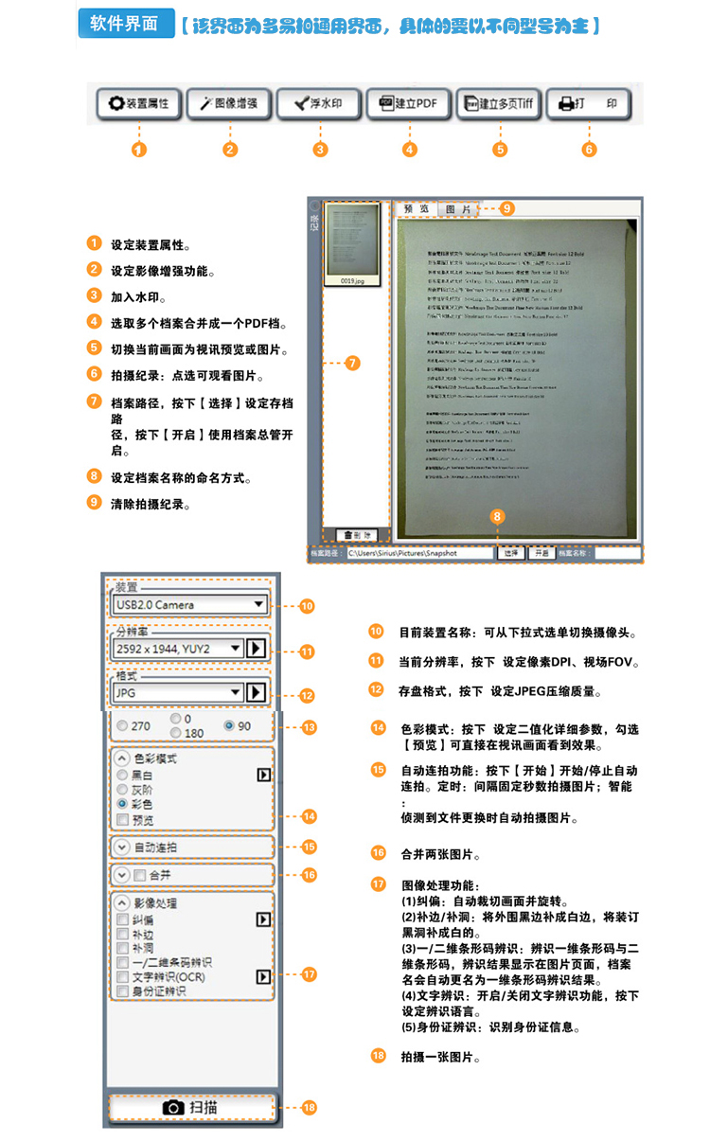The image size is (710, 1142).
Task: Switch to the 图片 tab
Action: [458, 208]
